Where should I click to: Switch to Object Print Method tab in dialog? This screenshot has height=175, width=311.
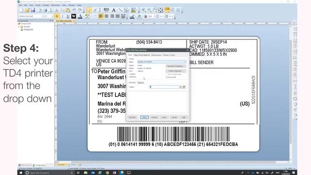click(x=141, y=55)
